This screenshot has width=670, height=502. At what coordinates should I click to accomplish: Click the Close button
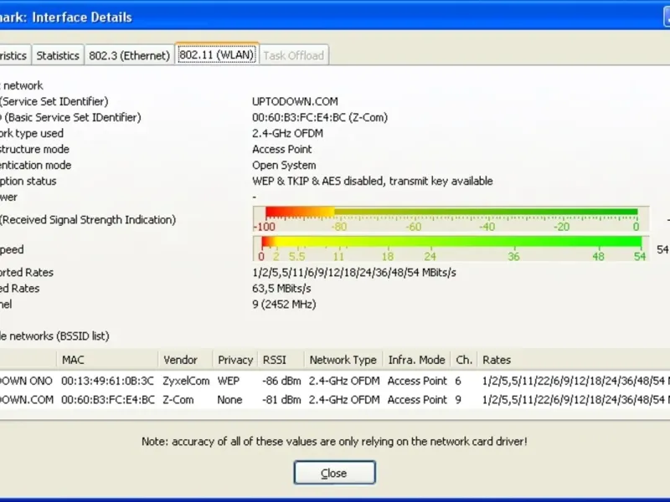coord(334,473)
